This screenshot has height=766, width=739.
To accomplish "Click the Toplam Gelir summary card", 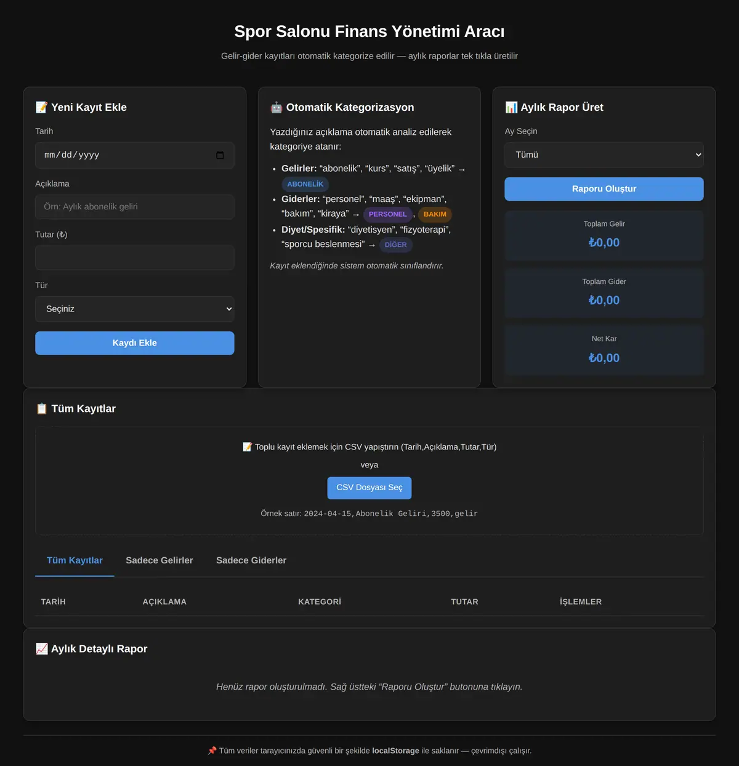I will tap(604, 235).
